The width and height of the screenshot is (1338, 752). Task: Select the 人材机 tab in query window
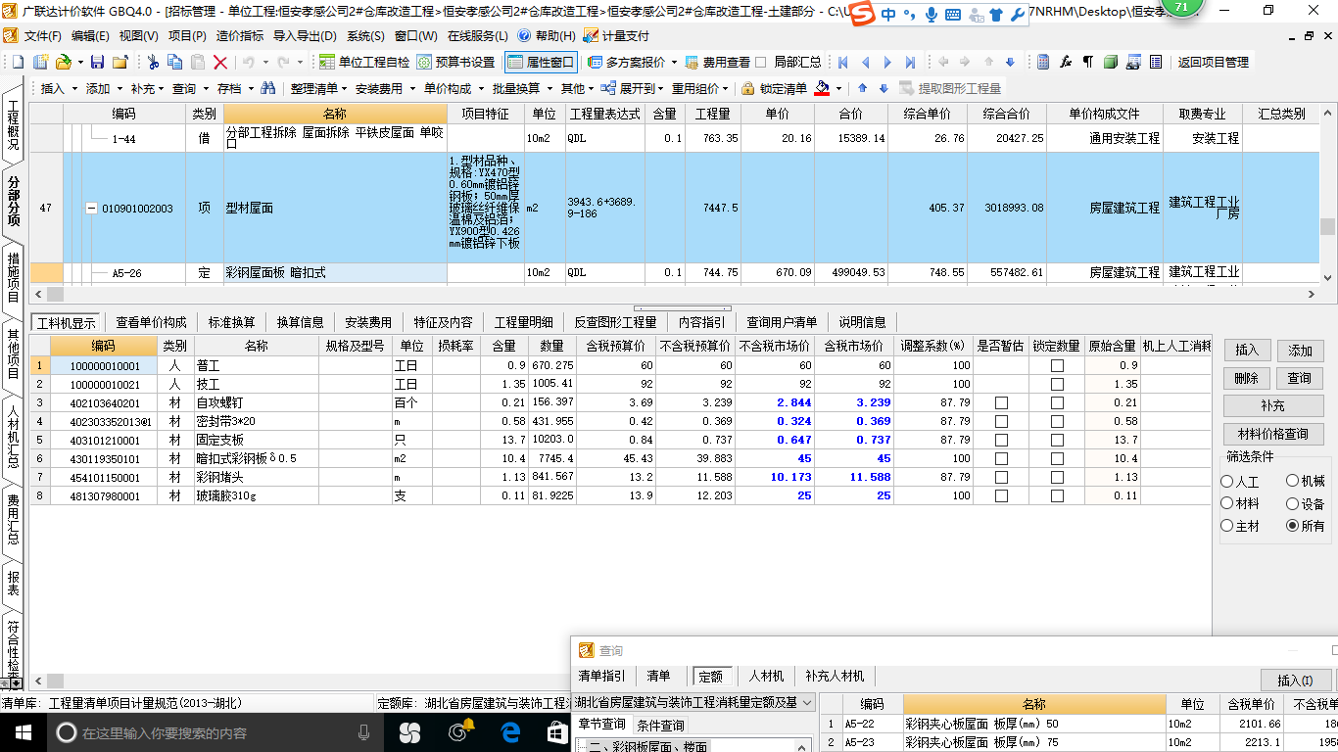tap(766, 676)
